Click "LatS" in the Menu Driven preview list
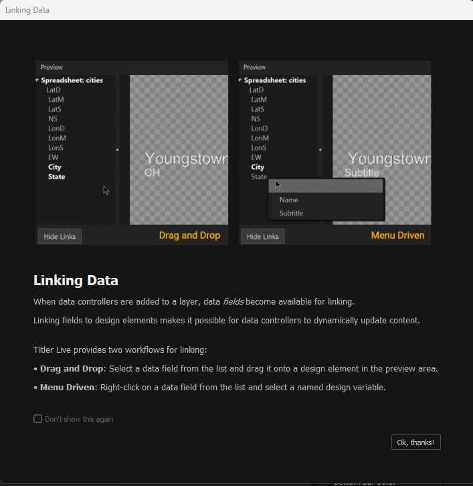The image size is (473, 486). [x=258, y=109]
